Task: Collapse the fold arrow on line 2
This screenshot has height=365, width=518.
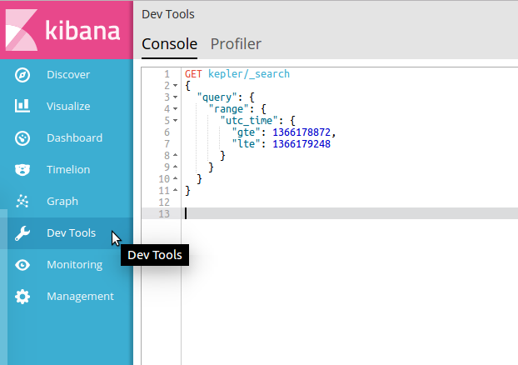Action: pos(175,86)
